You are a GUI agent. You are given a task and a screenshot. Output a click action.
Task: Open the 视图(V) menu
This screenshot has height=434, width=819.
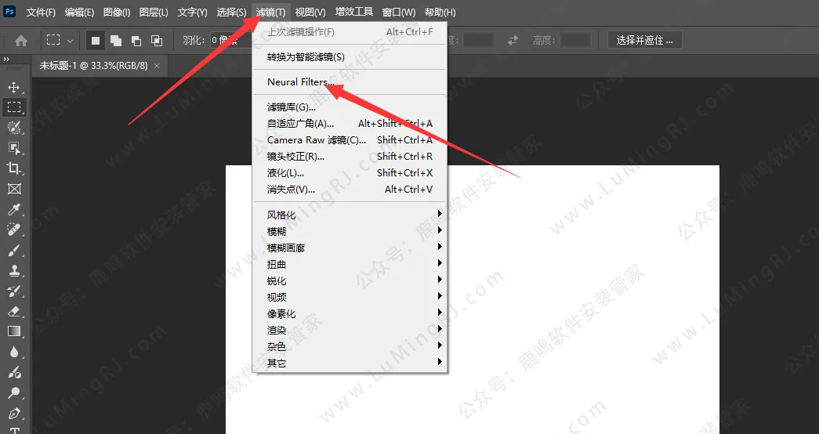(310, 12)
